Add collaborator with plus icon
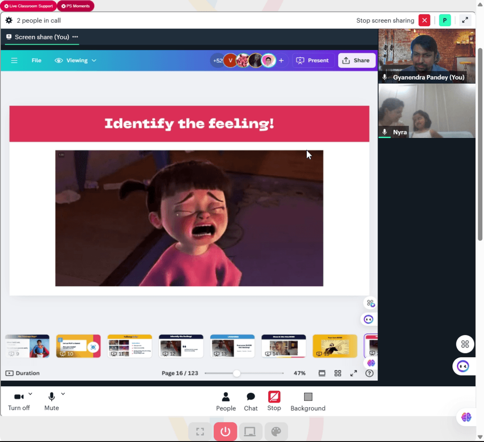Viewport: 484px width, 442px height. point(281,60)
